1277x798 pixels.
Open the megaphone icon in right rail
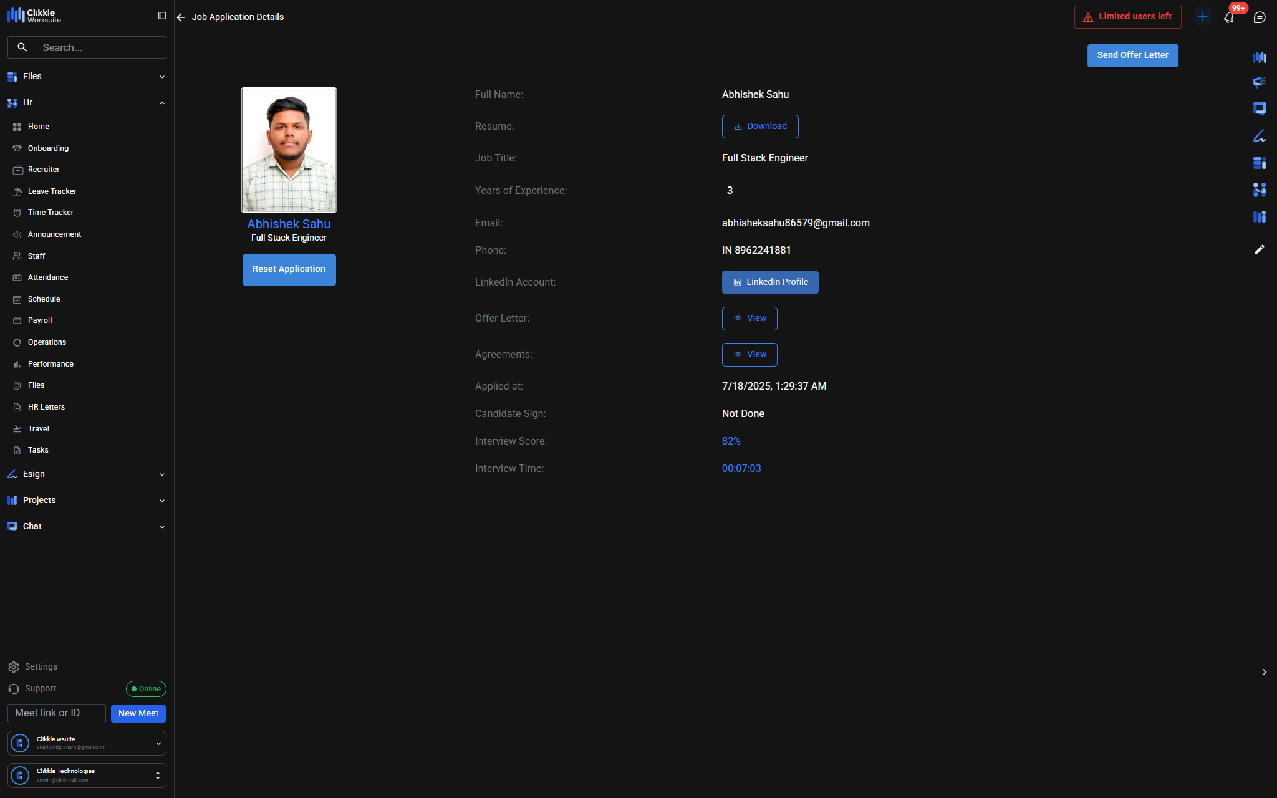coord(1259,82)
